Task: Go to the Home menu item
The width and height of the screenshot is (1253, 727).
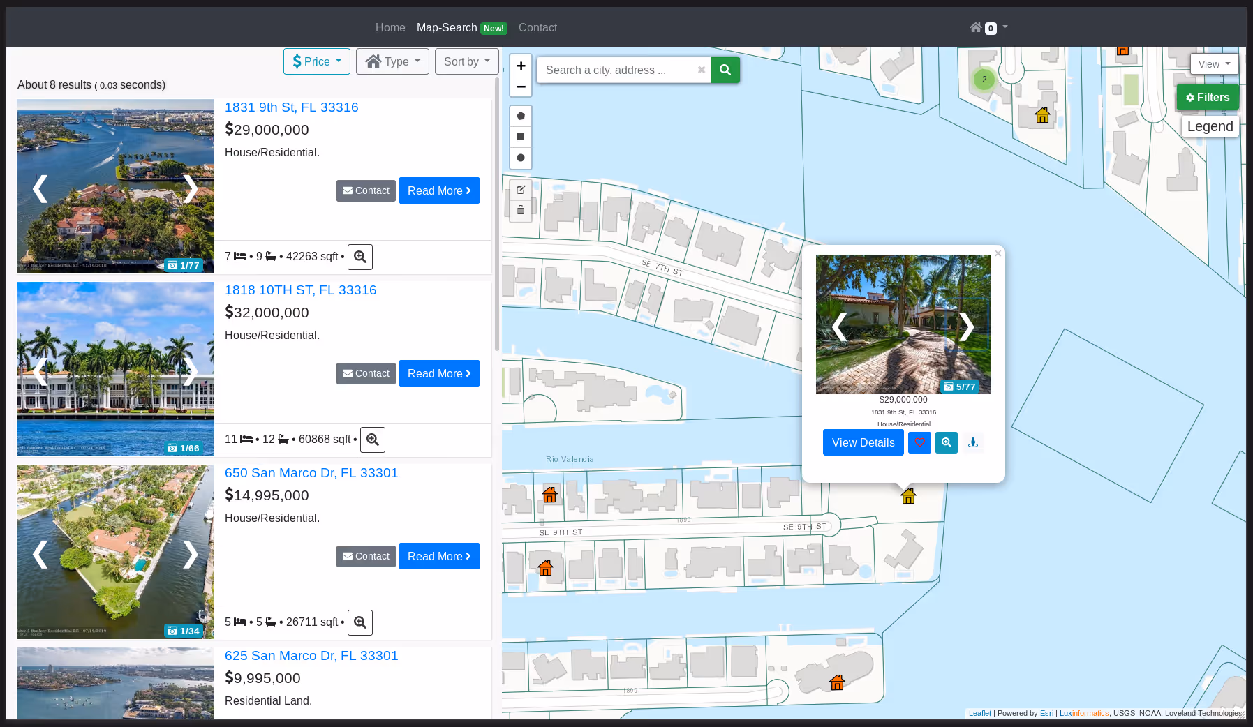Action: (390, 28)
